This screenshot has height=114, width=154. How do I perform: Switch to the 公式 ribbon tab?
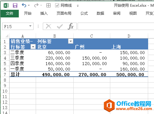tap(84, 13)
